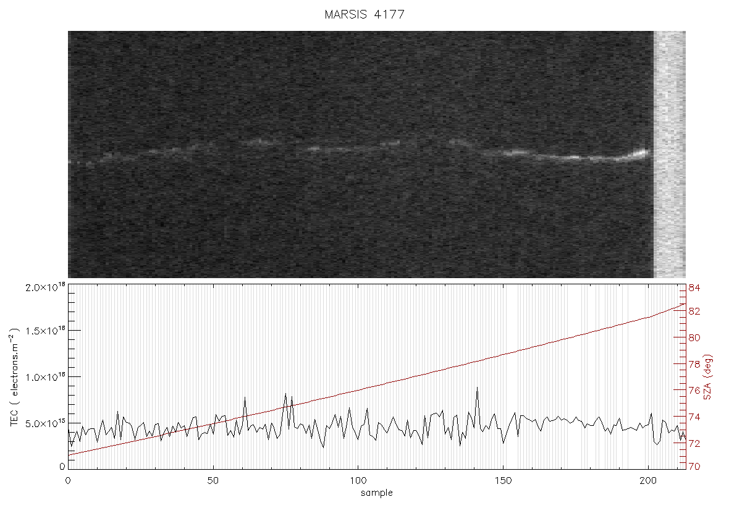This screenshot has height=513, width=729.
Task: Click the SZA (deg) axis label
Action: 707,377
